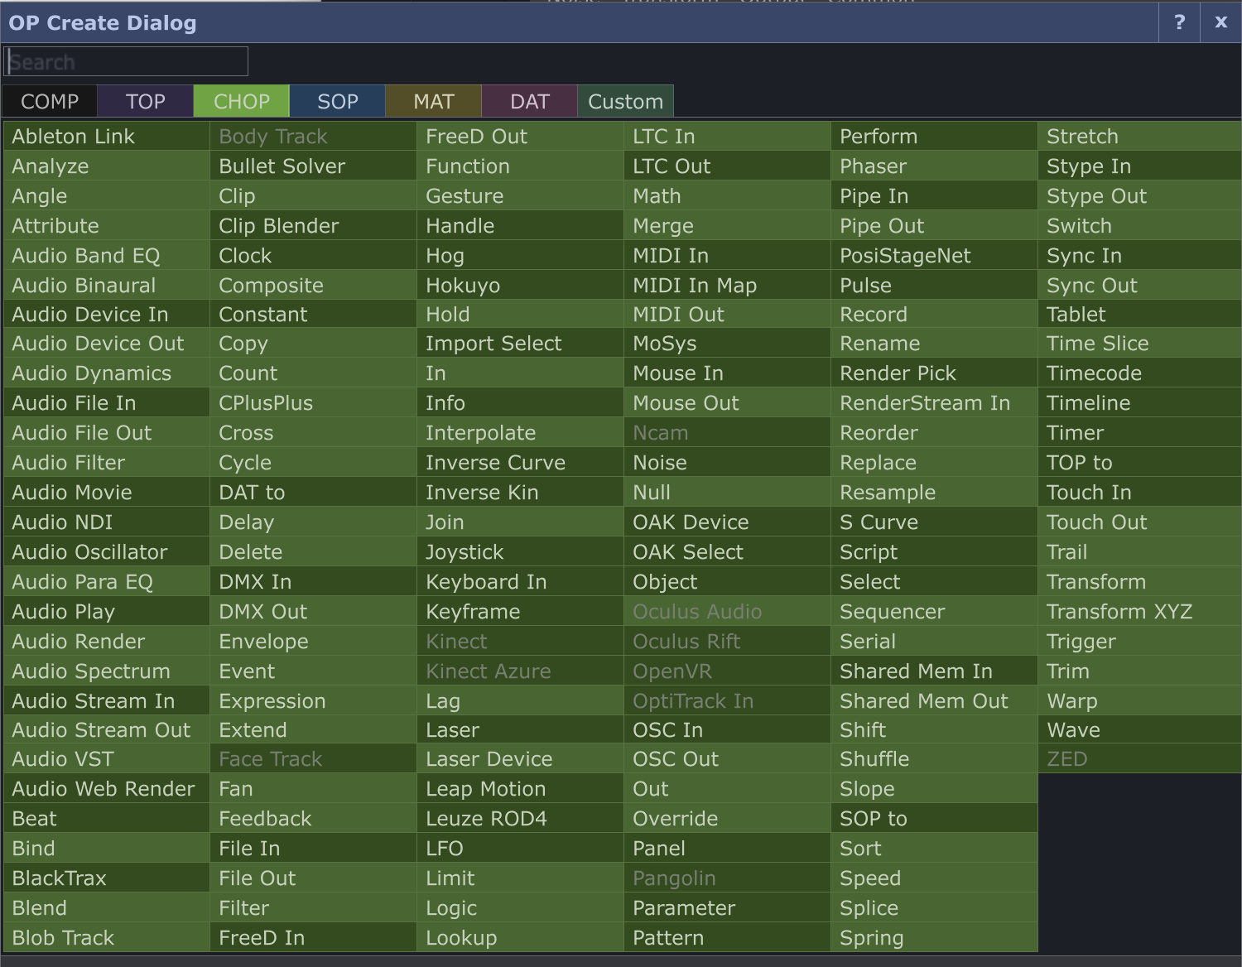
Task: Choose the Stretch operator
Action: (1140, 137)
